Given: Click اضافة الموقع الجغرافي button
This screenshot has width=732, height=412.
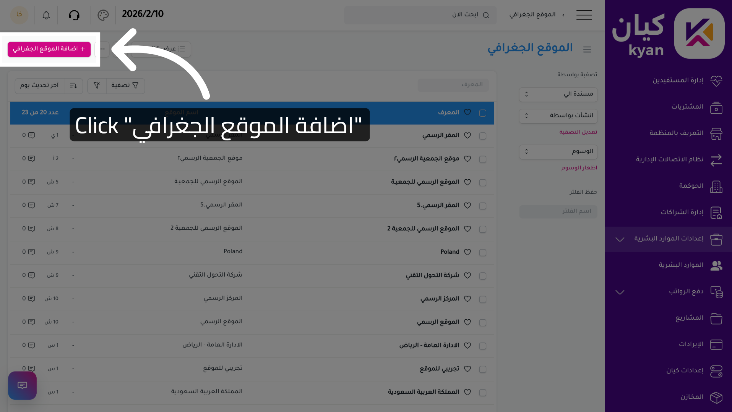Looking at the screenshot, I should pos(49,49).
